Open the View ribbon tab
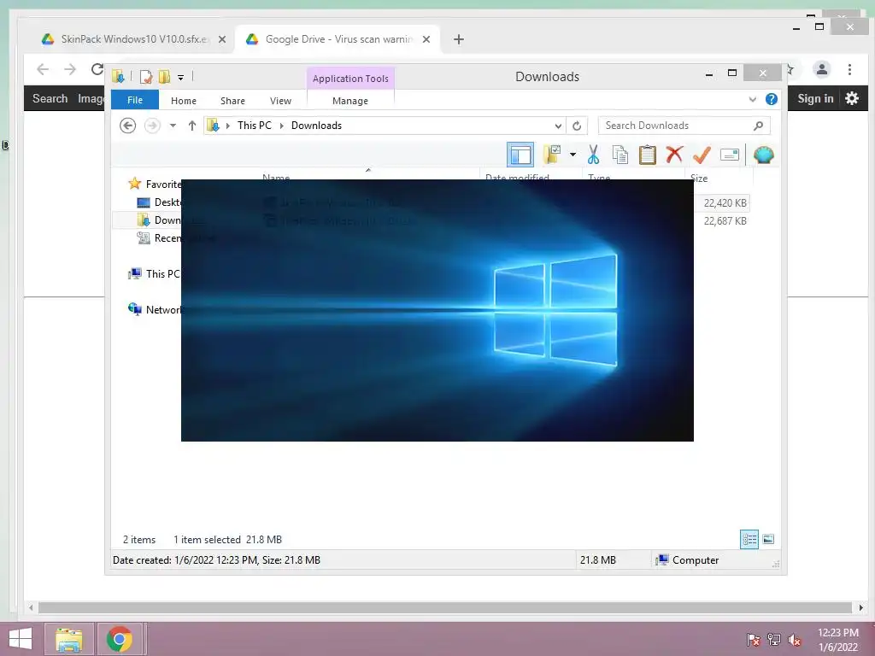875x656 pixels. tap(280, 101)
